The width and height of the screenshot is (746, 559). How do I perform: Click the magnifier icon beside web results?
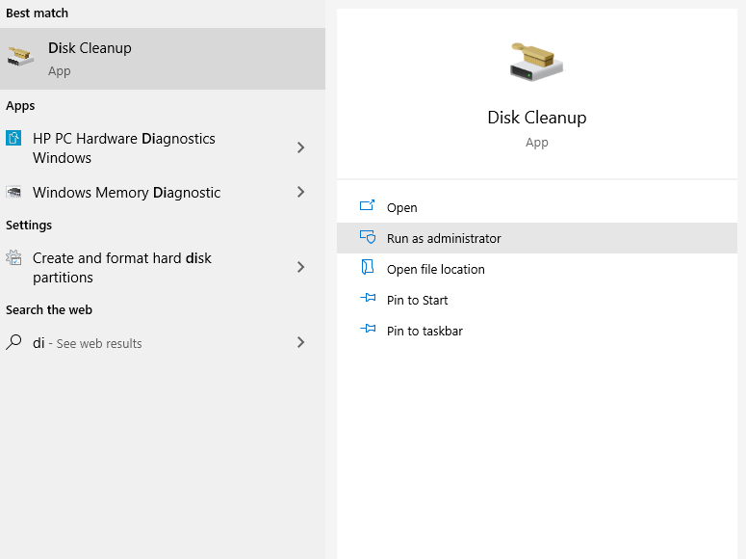click(x=13, y=342)
